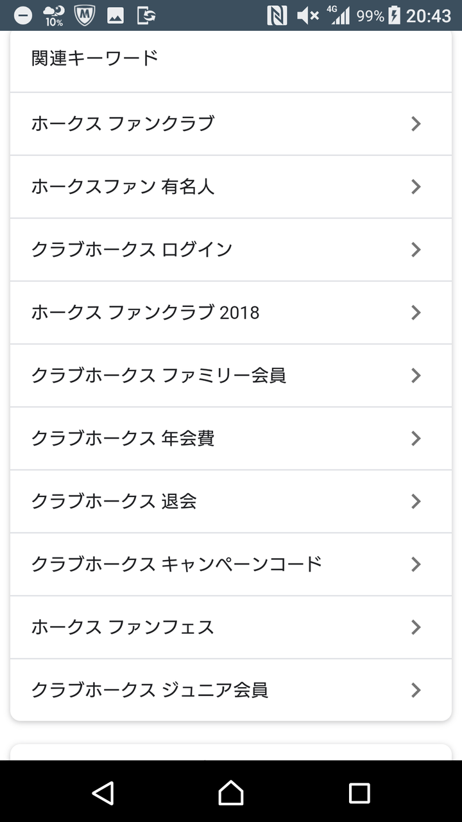Search ホークス ファンクラブ 2018 keyword
This screenshot has height=822, width=462.
coord(146,313)
